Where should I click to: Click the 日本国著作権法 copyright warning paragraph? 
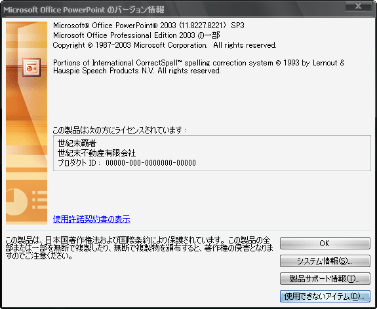click(x=139, y=248)
